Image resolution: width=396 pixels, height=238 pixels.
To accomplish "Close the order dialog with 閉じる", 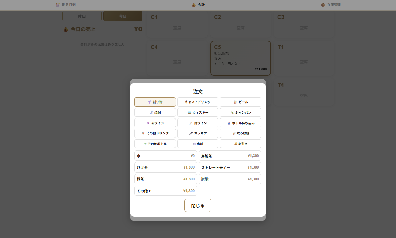I will (198, 205).
